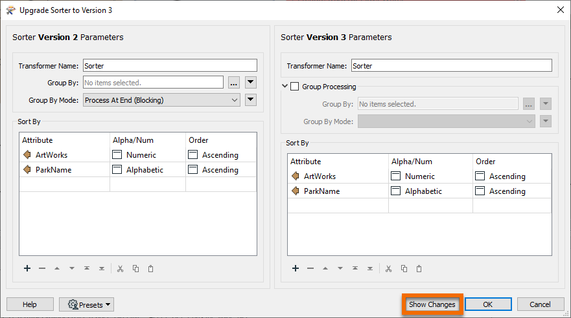Click the Show Changes button
Viewport: 571px width, 318px height.
[x=432, y=304]
